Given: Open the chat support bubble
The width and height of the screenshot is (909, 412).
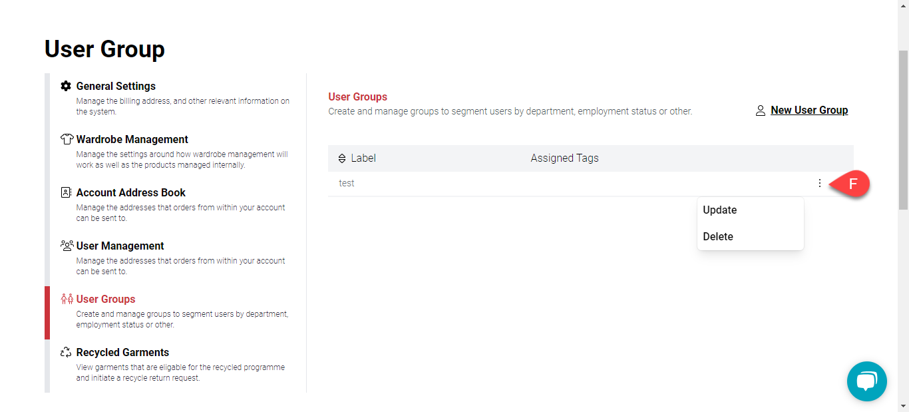Looking at the screenshot, I should point(866,381).
